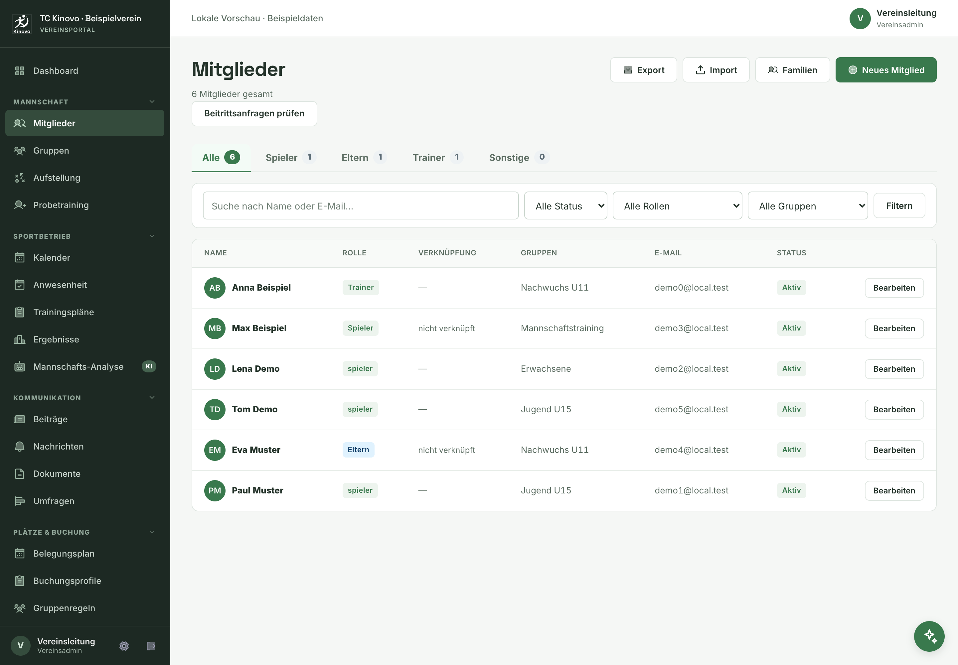Click the Export button
Image resolution: width=958 pixels, height=665 pixels.
tap(643, 70)
